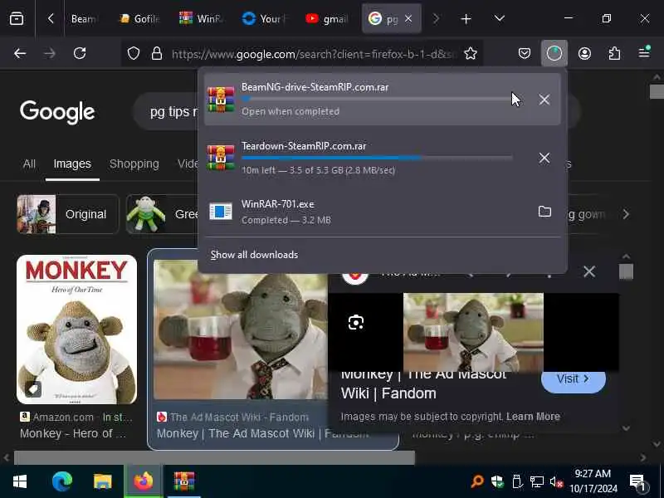This screenshot has height=498, width=664.
Task: Open The Ad Mascot Wiki - Fandom link
Action: tap(233, 417)
